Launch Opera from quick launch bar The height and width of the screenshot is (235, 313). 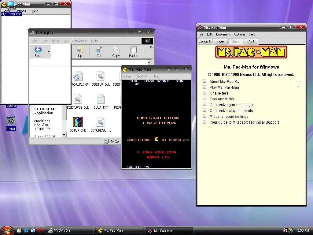coord(40,230)
